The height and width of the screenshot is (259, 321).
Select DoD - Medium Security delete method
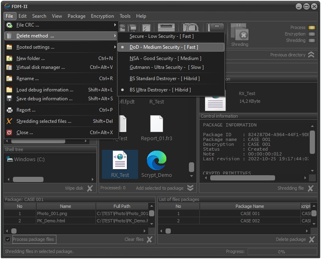tap(171, 47)
